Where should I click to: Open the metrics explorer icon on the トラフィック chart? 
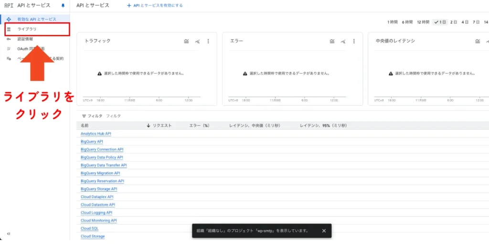pyautogui.click(x=197, y=41)
